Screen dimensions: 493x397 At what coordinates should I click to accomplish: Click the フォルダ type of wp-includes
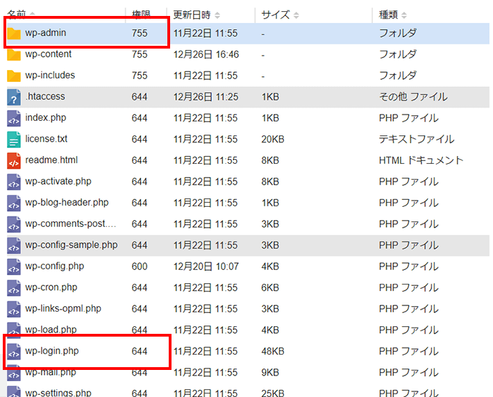coord(397,76)
